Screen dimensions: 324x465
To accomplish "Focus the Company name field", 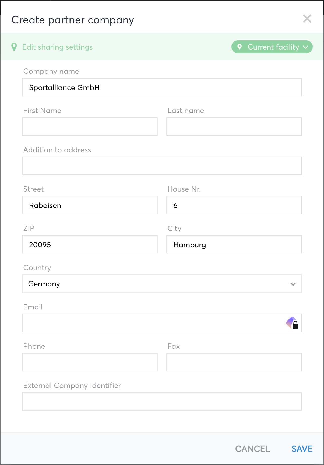I will (162, 87).
